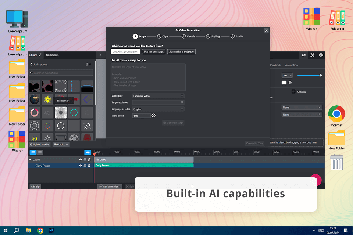Click Upload media button
The image size is (353, 235).
[39, 144]
